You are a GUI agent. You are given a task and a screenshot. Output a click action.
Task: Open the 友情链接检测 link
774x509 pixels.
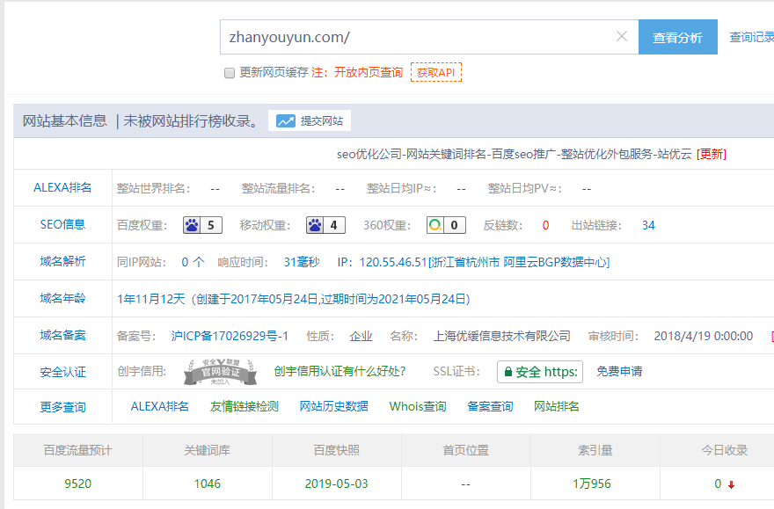pos(245,406)
